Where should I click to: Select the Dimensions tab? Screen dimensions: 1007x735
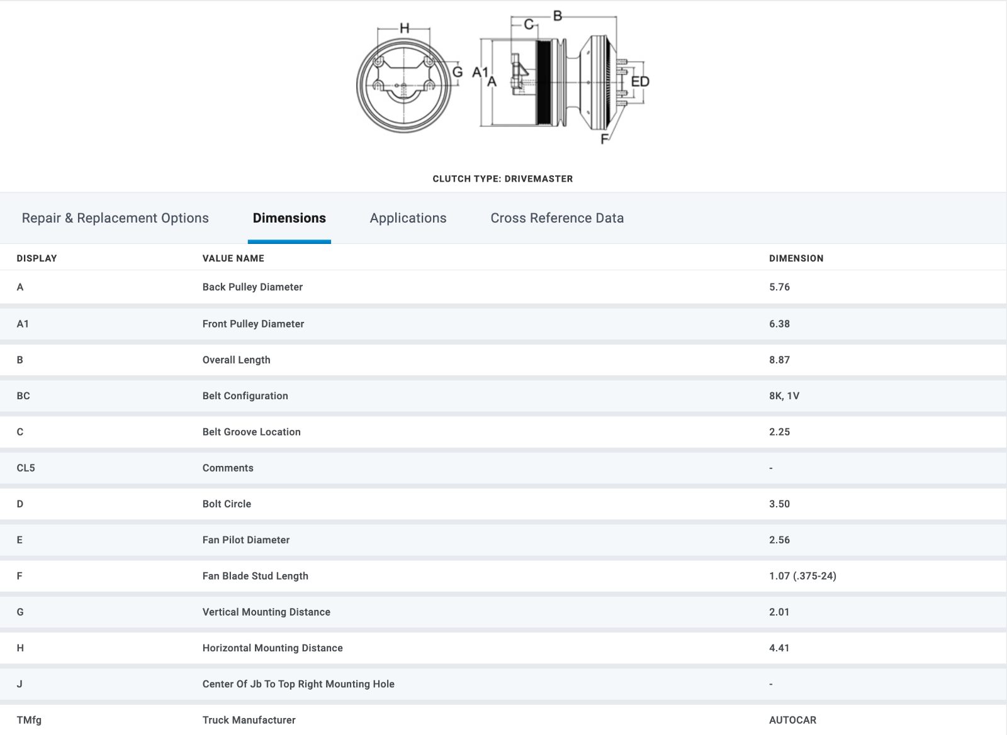click(289, 218)
